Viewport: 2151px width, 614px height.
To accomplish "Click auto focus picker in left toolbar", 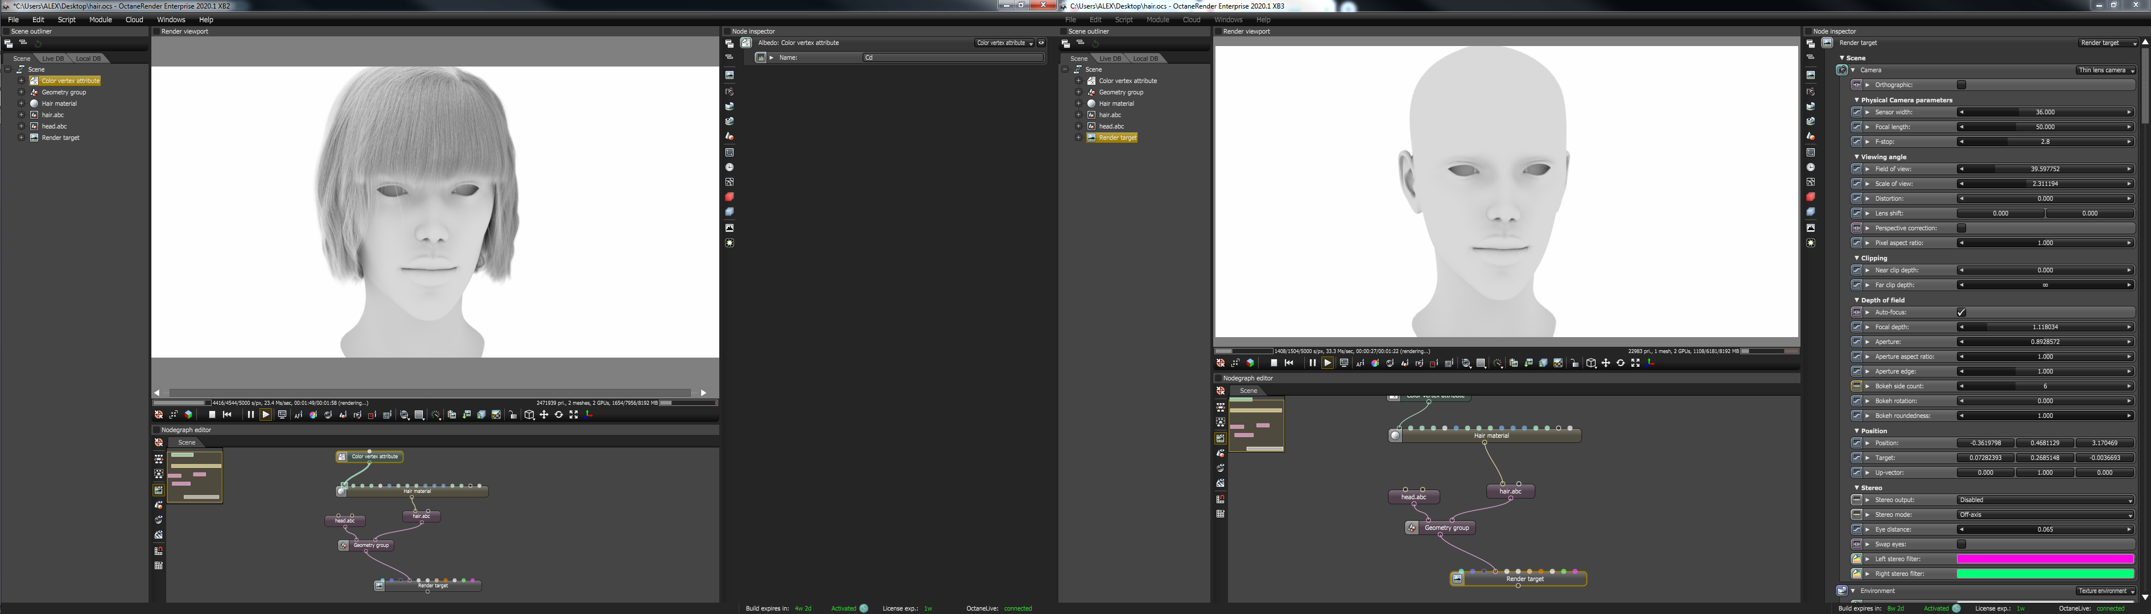I will tap(298, 414).
